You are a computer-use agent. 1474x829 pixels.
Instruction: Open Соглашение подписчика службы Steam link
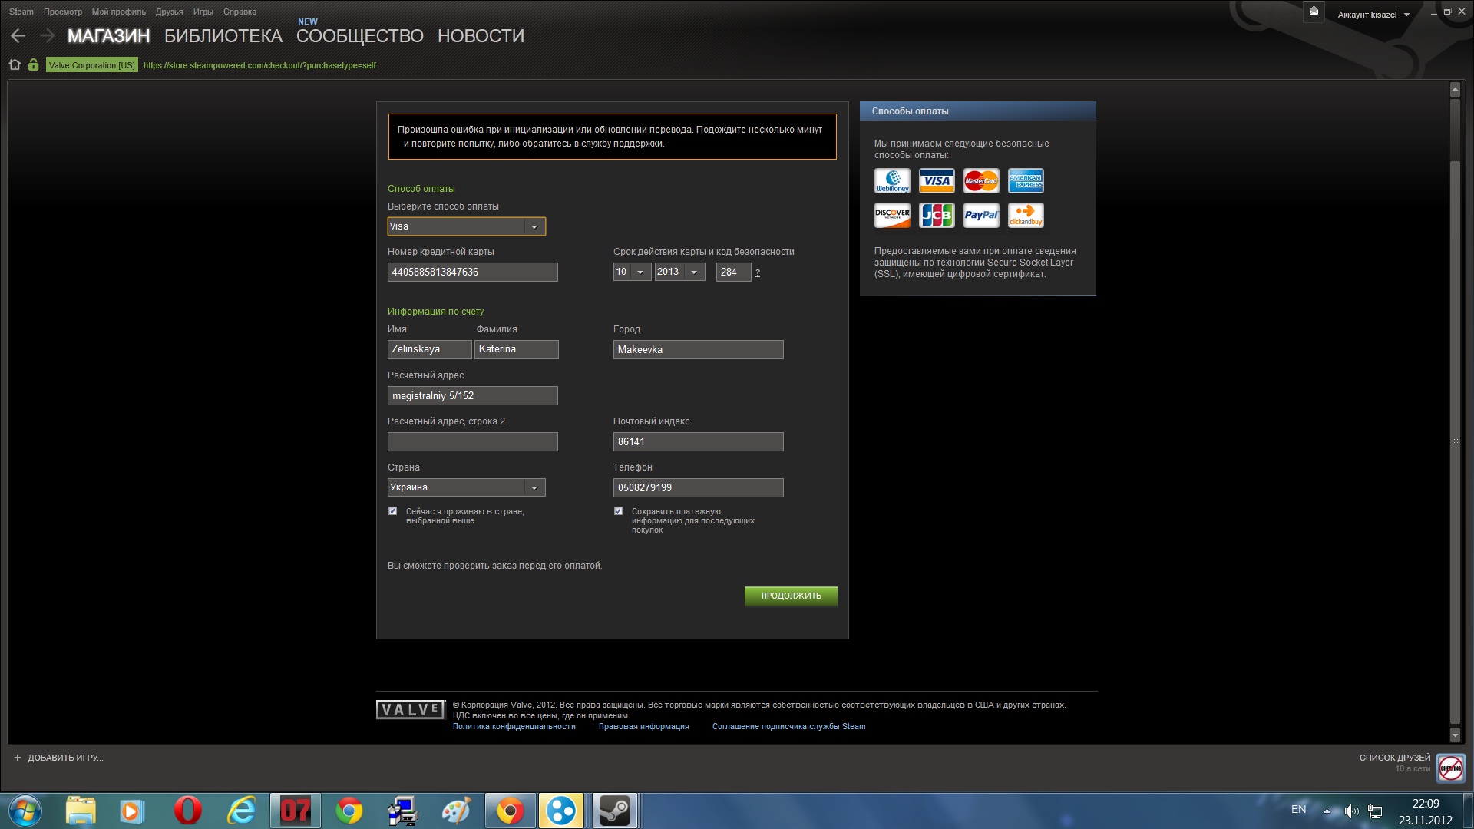click(x=789, y=726)
